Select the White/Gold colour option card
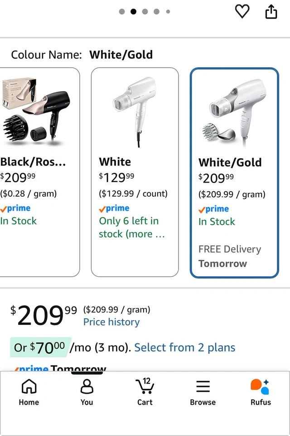 point(234,173)
